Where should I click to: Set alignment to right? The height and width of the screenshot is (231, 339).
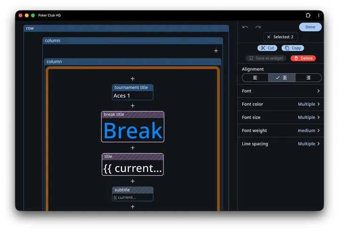point(308,78)
